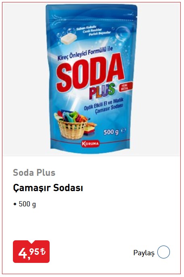The image size is (184, 277).
Task: Click the Kireç Önleyici Formülü ile text
Action: [85, 54]
